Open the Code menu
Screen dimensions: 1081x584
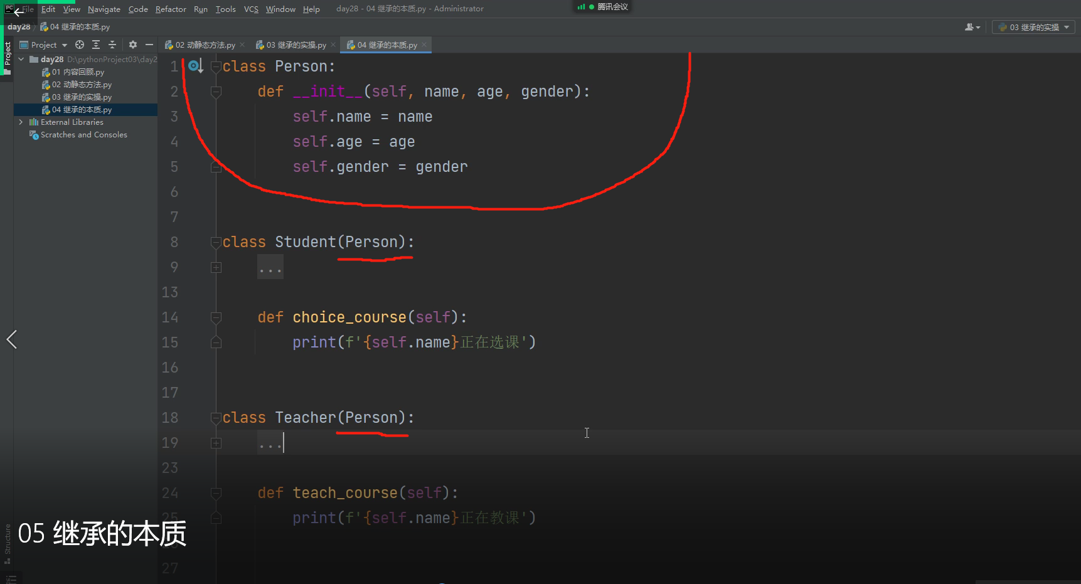pos(138,9)
